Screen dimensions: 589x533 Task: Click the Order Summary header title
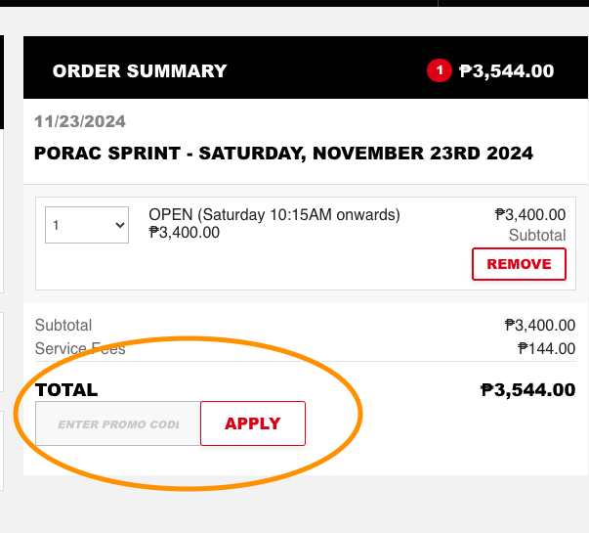point(140,71)
